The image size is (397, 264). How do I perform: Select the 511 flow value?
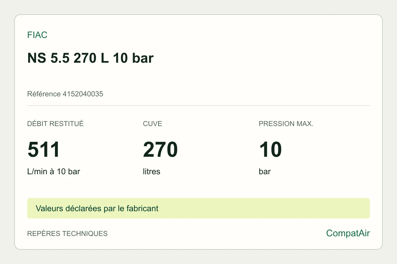pos(44,149)
